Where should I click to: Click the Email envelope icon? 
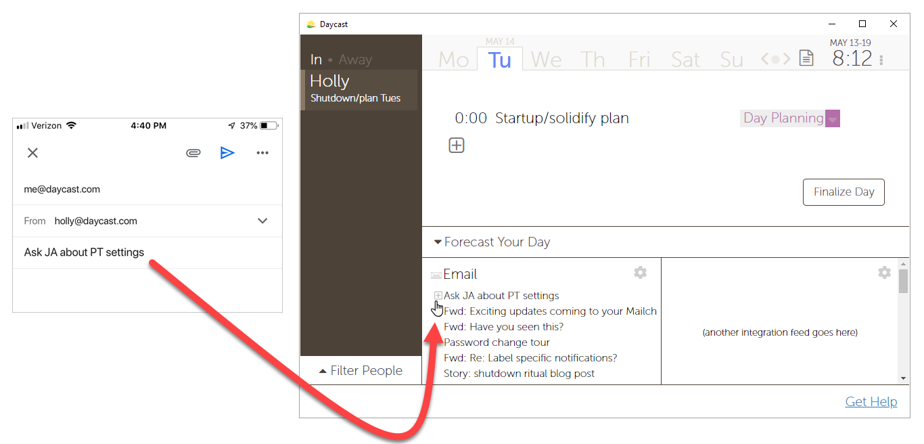pyautogui.click(x=436, y=275)
